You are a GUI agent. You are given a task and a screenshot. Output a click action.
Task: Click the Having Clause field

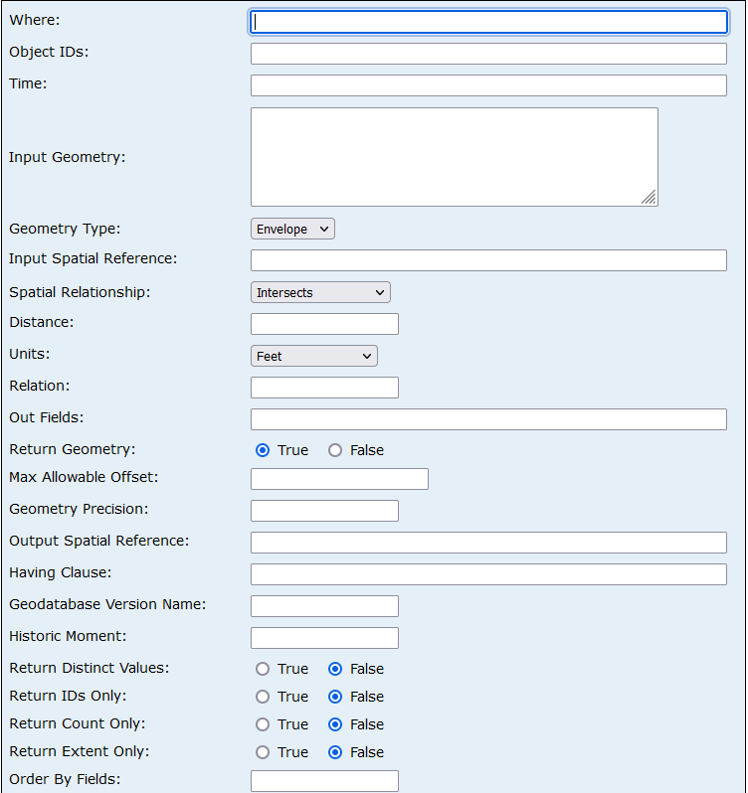coord(488,574)
